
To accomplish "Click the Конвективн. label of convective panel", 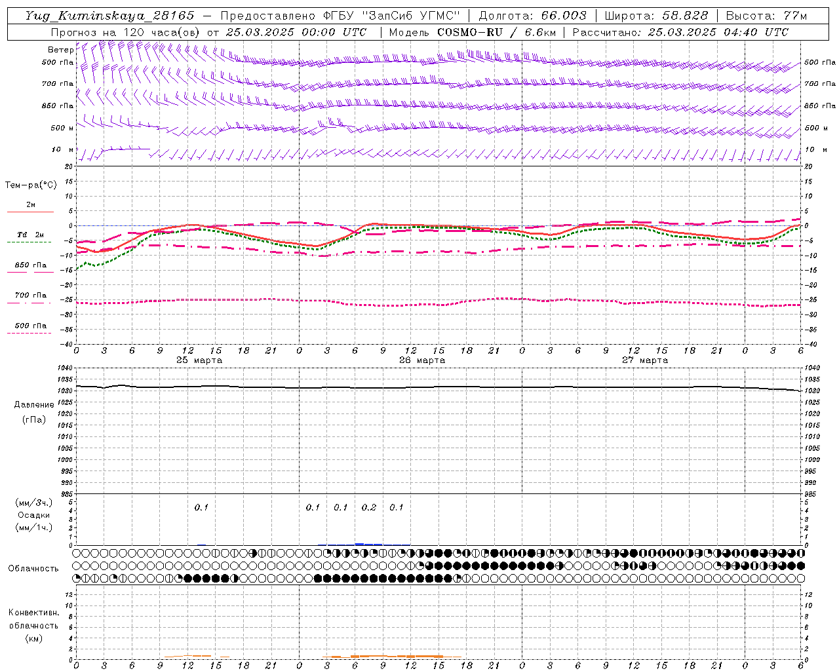I will (33, 613).
